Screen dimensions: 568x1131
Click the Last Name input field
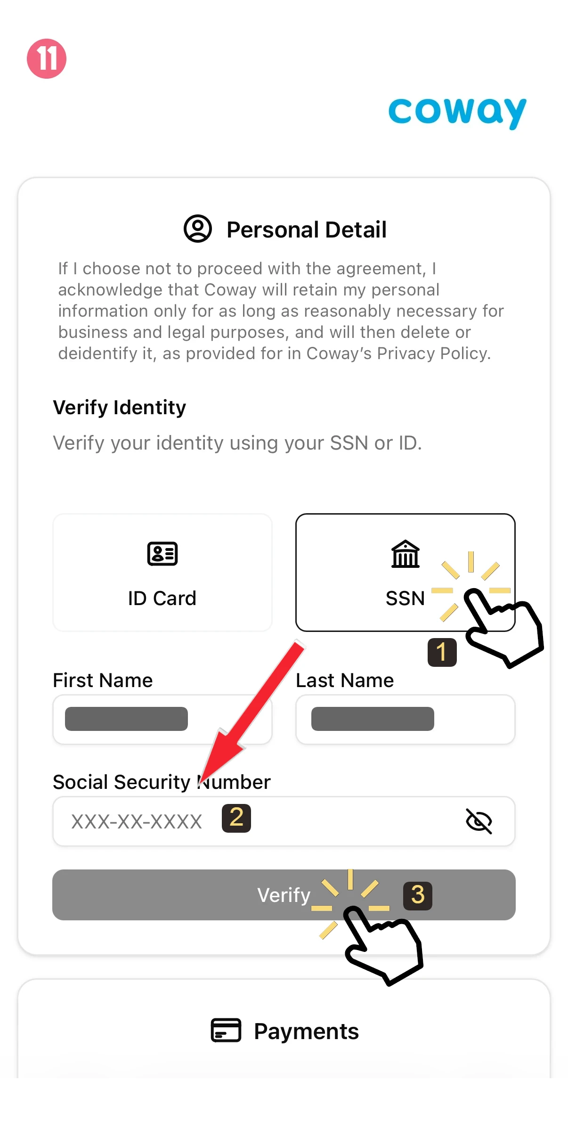tap(405, 718)
